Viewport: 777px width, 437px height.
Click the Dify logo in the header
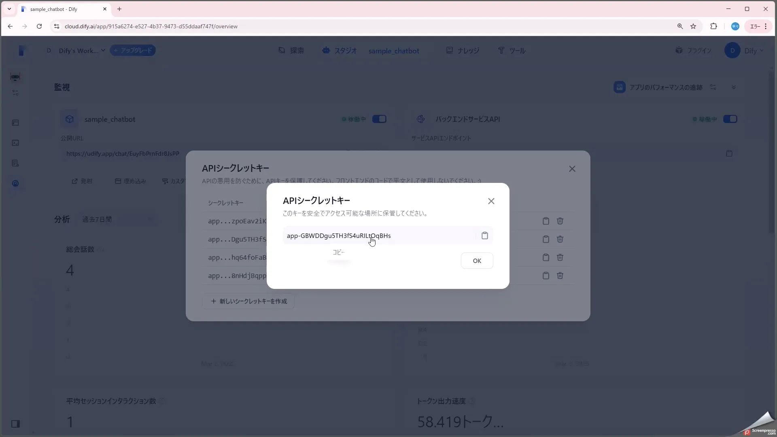click(x=22, y=51)
